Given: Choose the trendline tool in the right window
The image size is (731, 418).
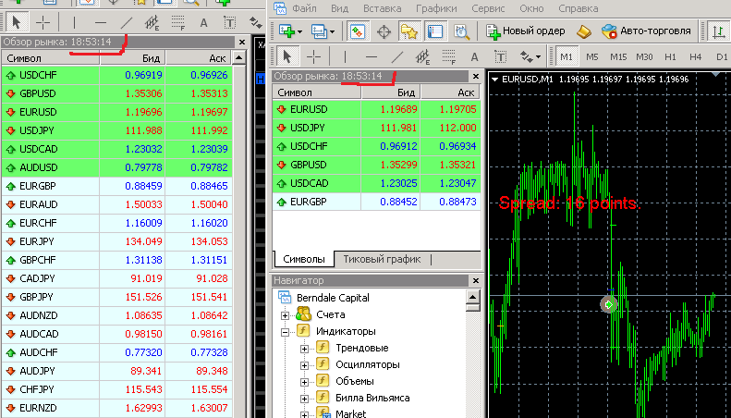Looking at the screenshot, I should coord(396,57).
